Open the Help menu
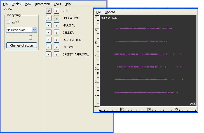204x133 pixels. pos(68,4)
